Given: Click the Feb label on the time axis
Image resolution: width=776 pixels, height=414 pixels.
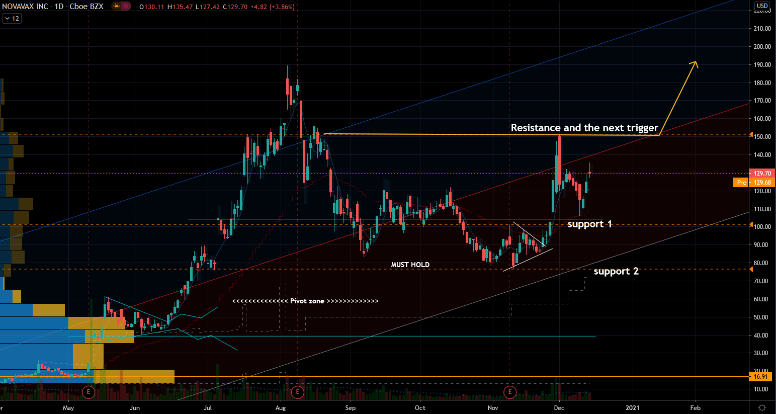Looking at the screenshot, I should pyautogui.click(x=695, y=408).
